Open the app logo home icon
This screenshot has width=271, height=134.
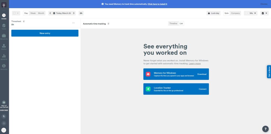pos(4,5)
